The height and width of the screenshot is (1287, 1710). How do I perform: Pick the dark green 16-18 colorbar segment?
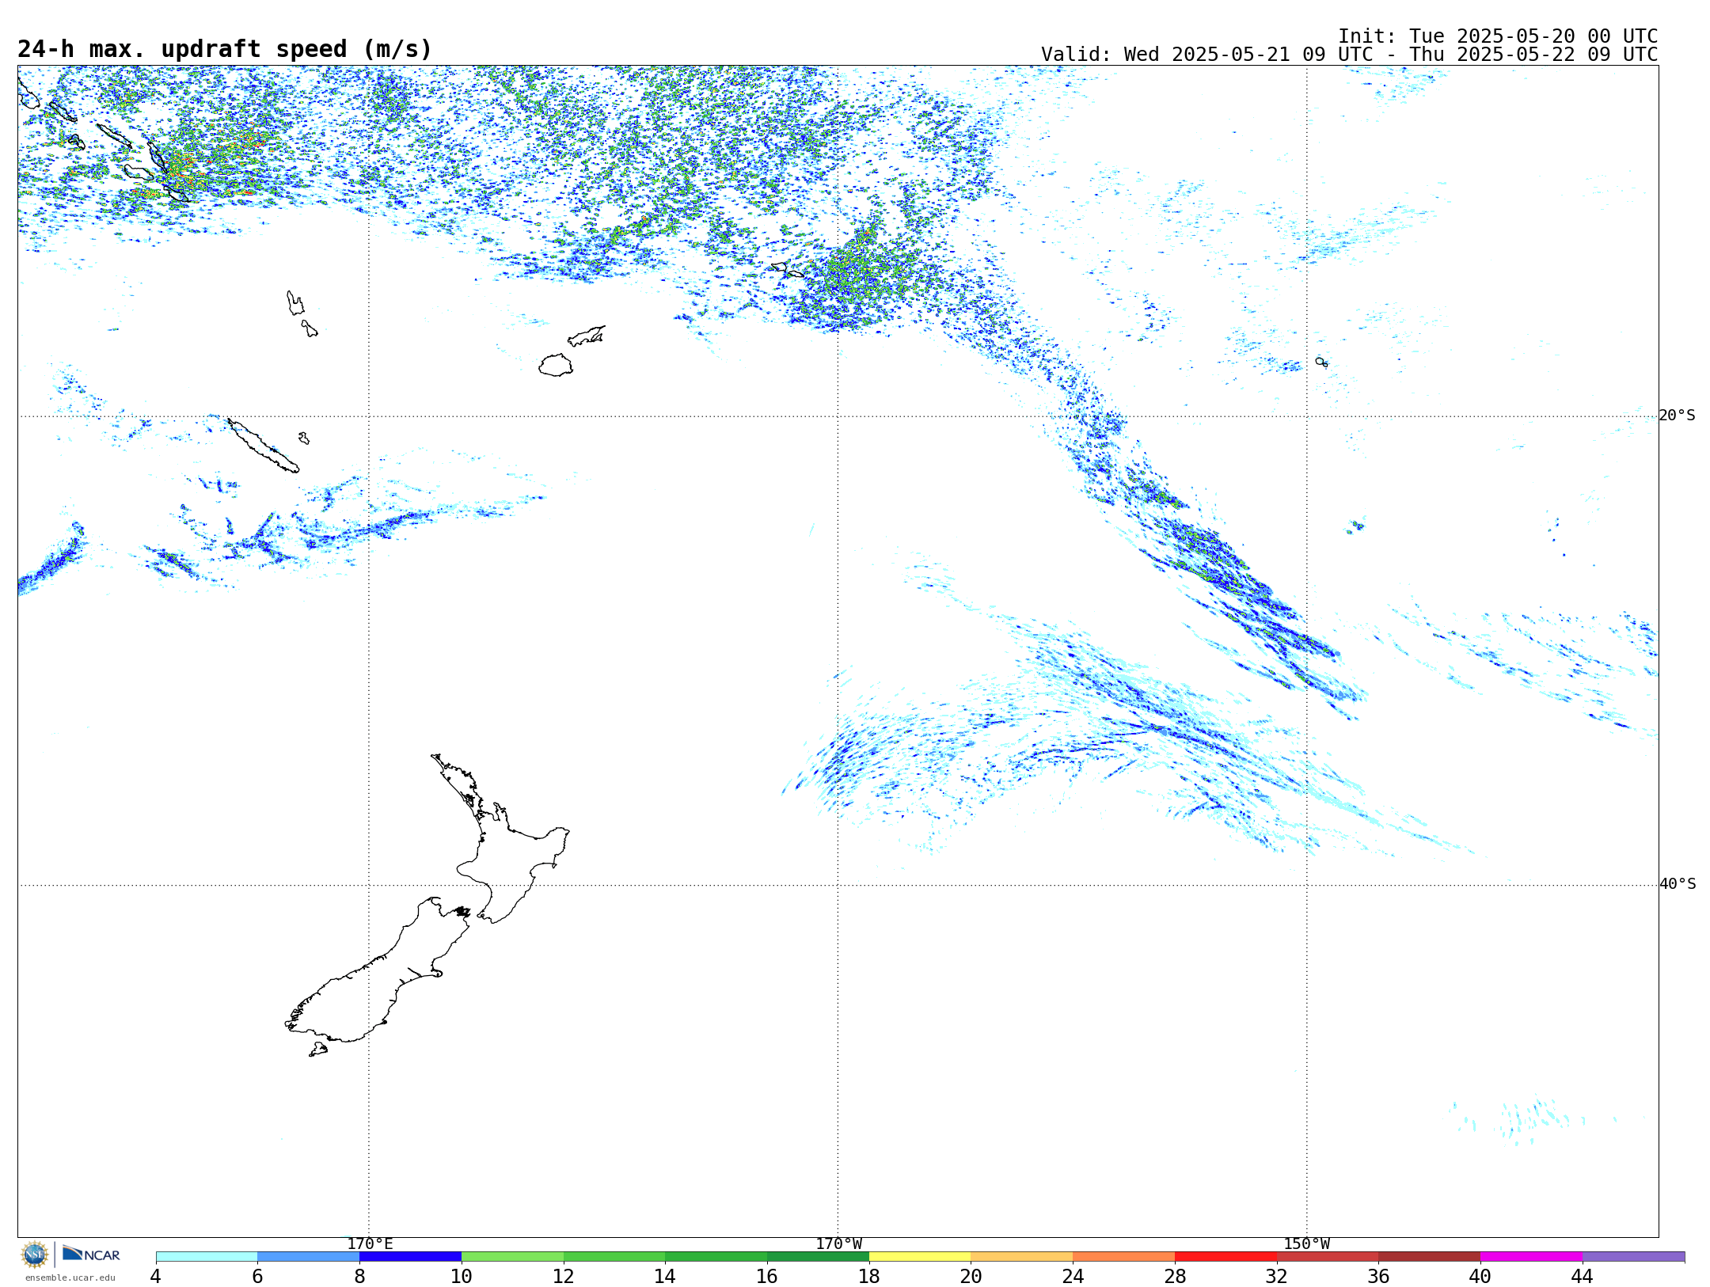[818, 1257]
